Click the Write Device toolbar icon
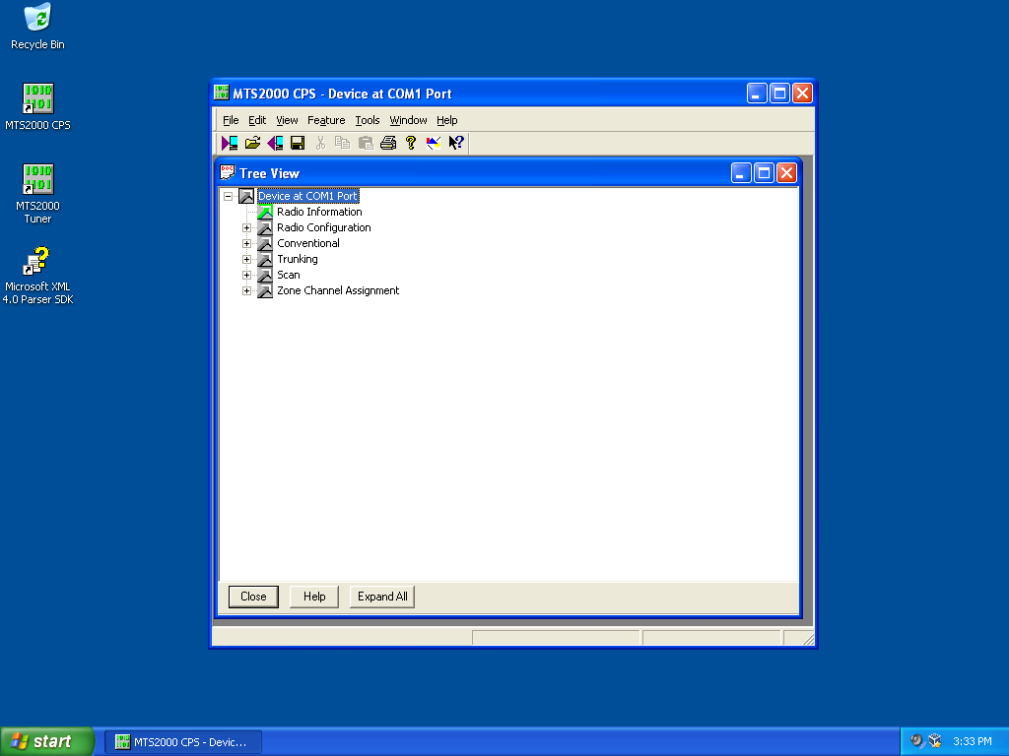This screenshot has width=1009, height=756. coord(276,143)
